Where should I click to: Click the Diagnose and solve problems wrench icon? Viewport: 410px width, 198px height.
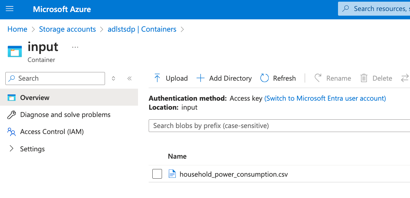click(x=12, y=115)
